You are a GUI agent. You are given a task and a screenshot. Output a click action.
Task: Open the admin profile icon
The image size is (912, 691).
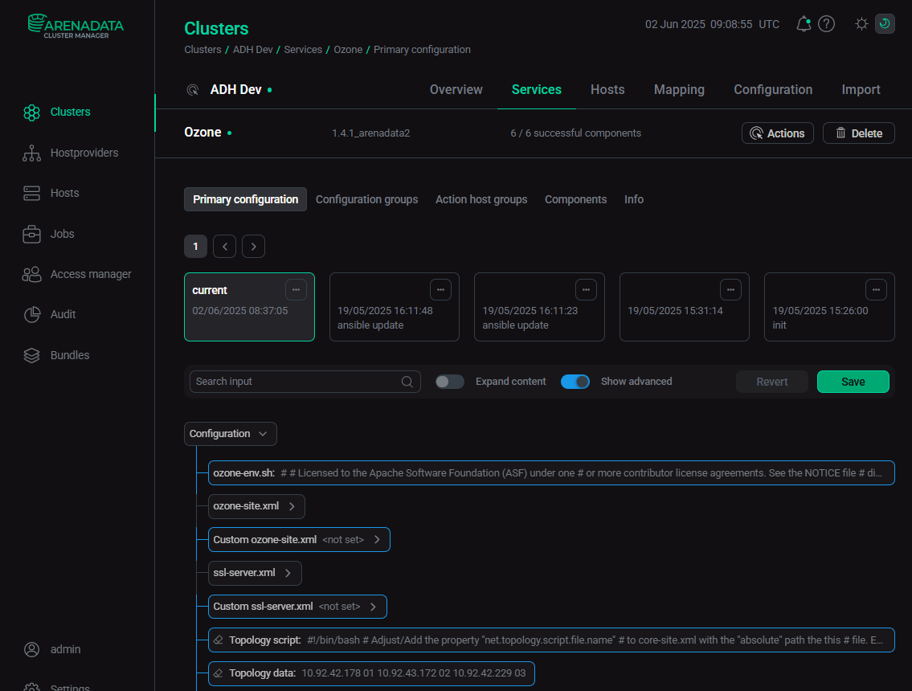(x=31, y=649)
